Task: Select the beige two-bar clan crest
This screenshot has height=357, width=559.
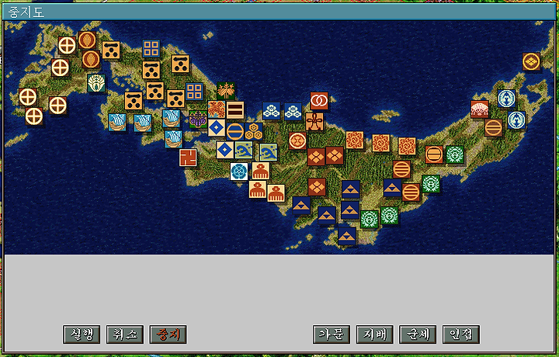Action: (x=235, y=109)
